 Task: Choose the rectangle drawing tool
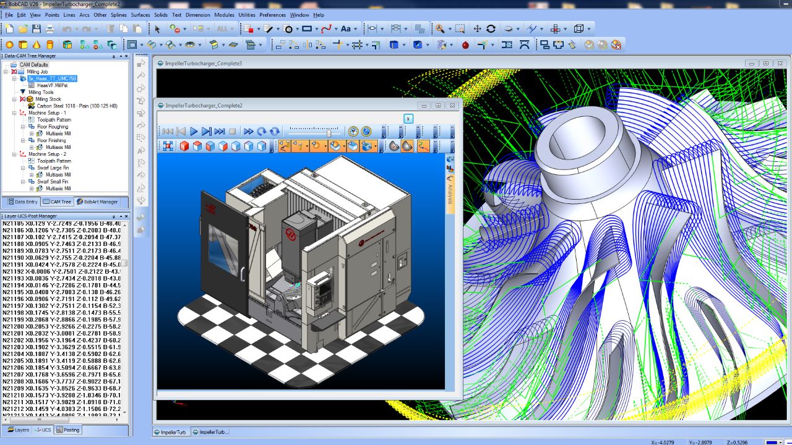(x=307, y=28)
